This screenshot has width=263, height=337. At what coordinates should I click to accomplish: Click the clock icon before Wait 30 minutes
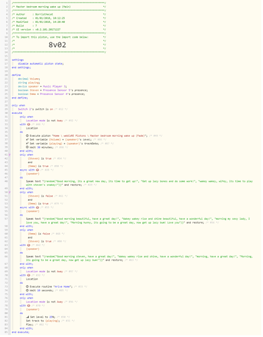27,148
